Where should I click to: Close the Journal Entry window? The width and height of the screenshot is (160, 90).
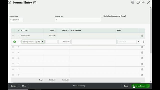[149, 2]
